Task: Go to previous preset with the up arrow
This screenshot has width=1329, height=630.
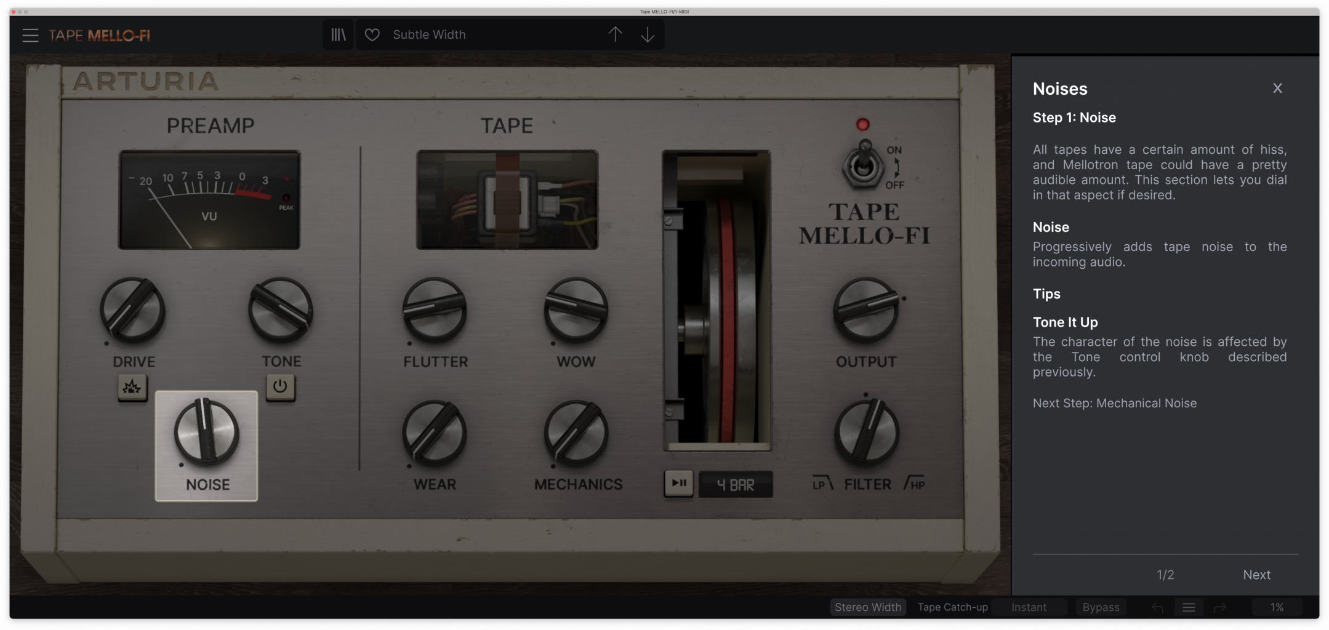Action: coord(615,34)
